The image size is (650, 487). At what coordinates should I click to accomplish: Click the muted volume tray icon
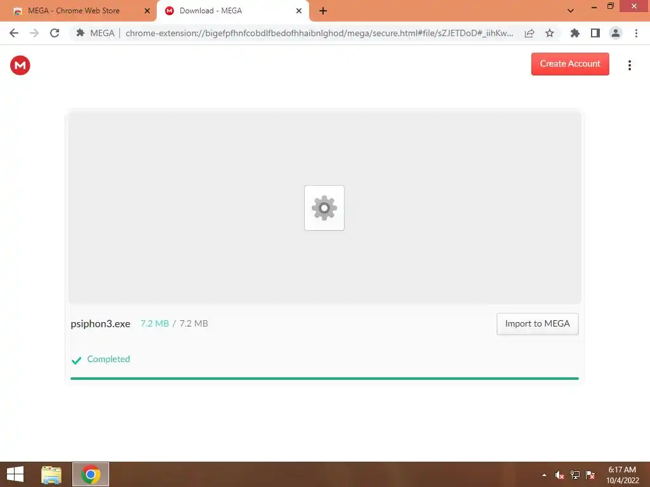[x=559, y=475]
